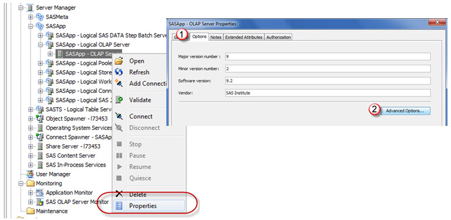Expand the SAS Content Server node
This screenshot has height=220, width=451.
click(31, 155)
